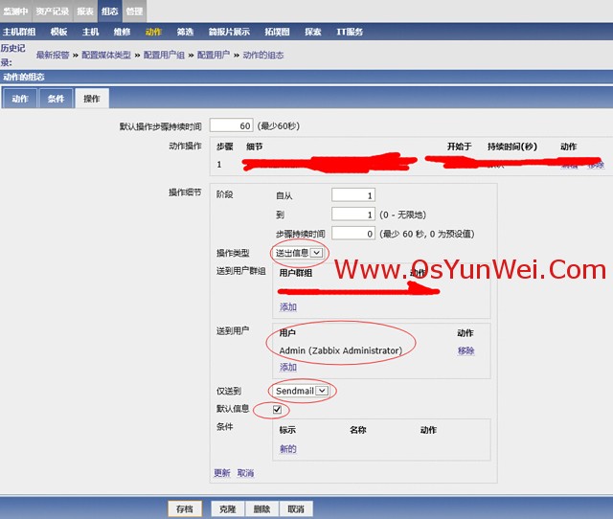The height and width of the screenshot is (519, 613).
Task: Click the 步骤持续时间 input field
Action: click(353, 234)
